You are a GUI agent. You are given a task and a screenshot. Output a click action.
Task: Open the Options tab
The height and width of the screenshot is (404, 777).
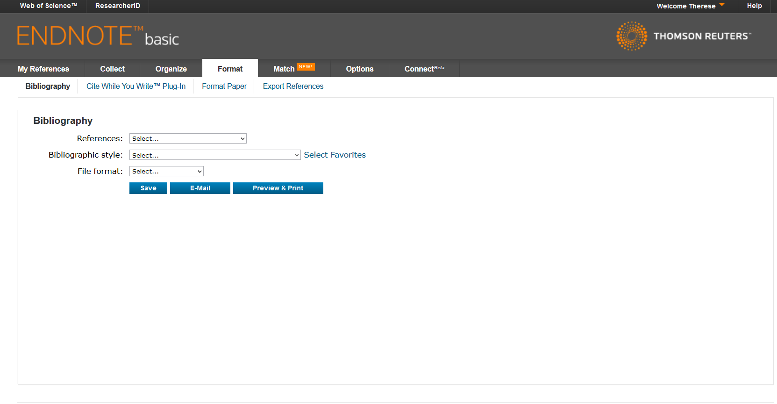360,69
